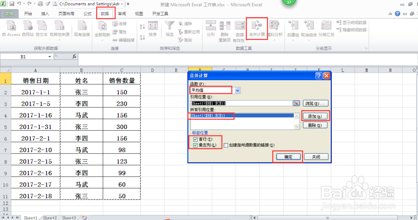Show detail data (显示明细数据)

click(352, 23)
